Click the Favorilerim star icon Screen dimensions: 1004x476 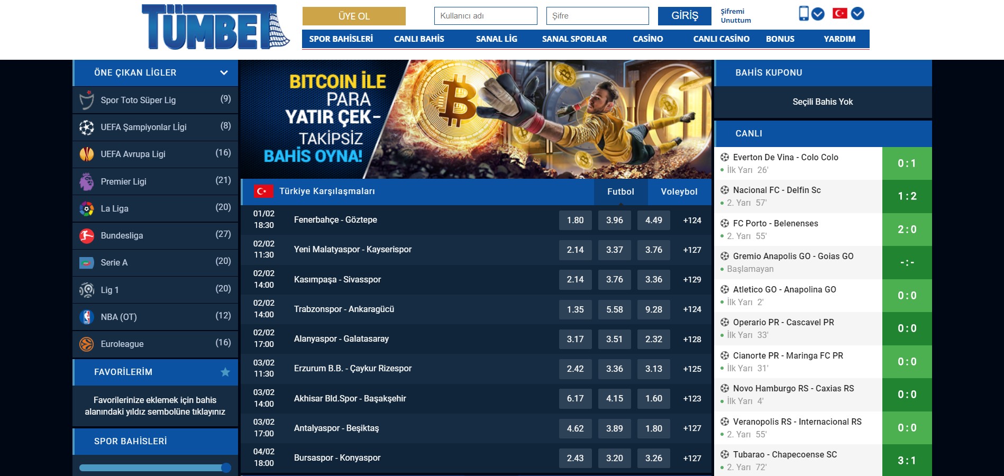point(225,372)
